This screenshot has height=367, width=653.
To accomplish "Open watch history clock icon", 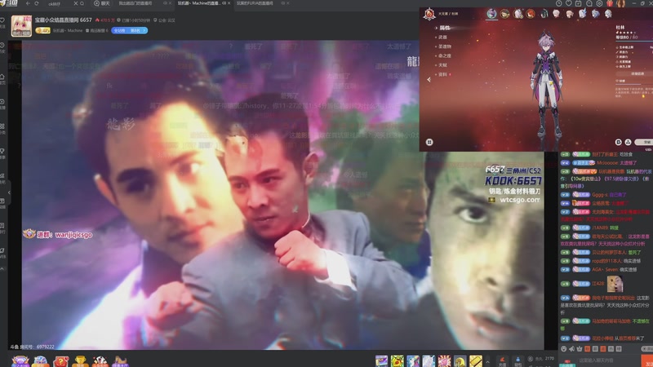I will point(559,3).
